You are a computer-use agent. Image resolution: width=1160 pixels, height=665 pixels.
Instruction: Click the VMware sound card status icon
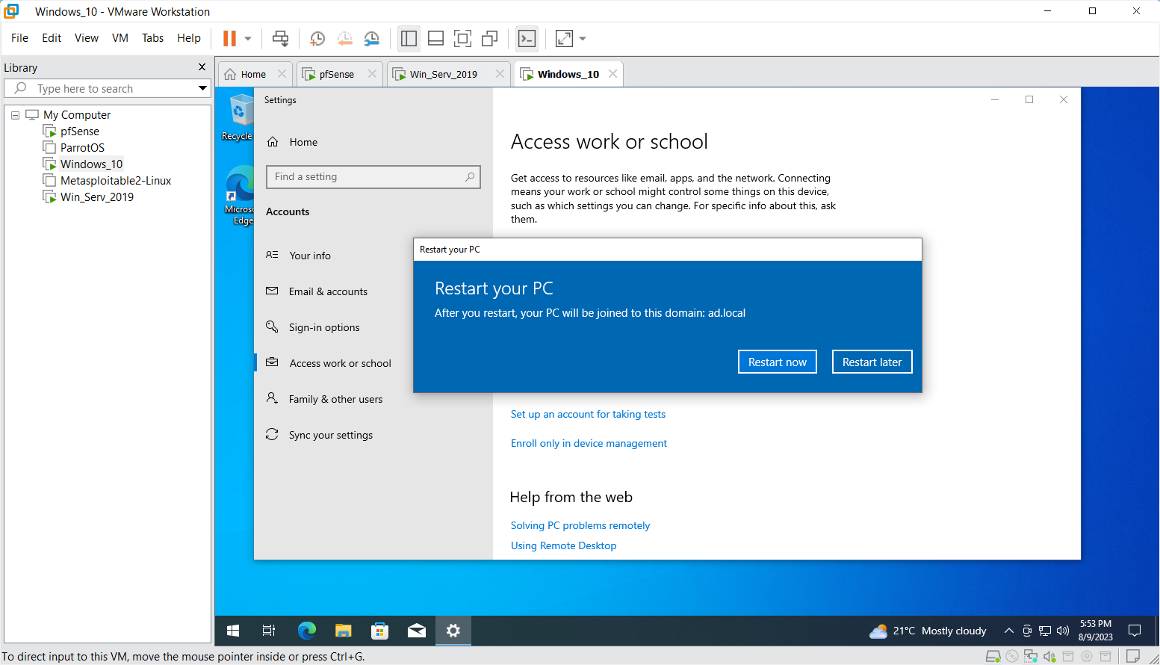pyautogui.click(x=1049, y=657)
